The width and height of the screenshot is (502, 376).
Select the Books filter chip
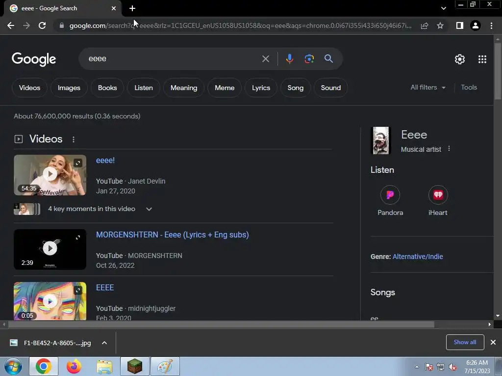(x=107, y=88)
